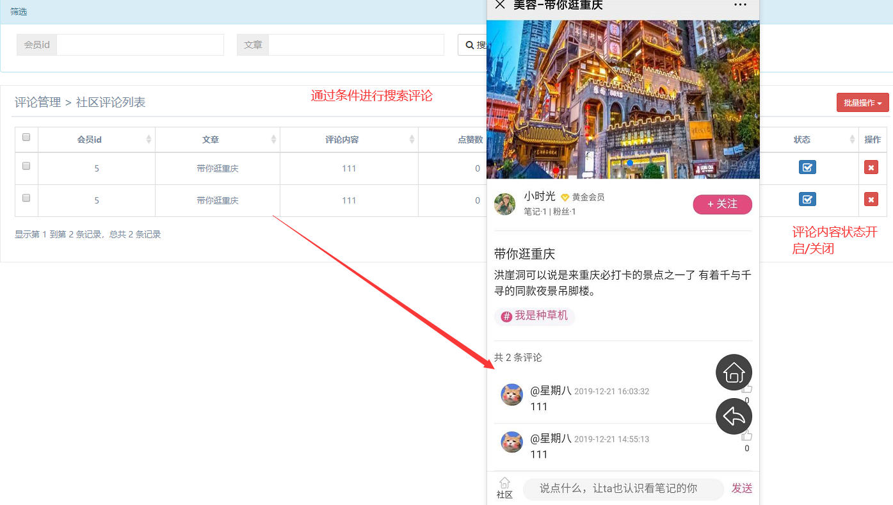The image size is (893, 505).
Task: Focus the 文章 filter input
Action: [356, 45]
